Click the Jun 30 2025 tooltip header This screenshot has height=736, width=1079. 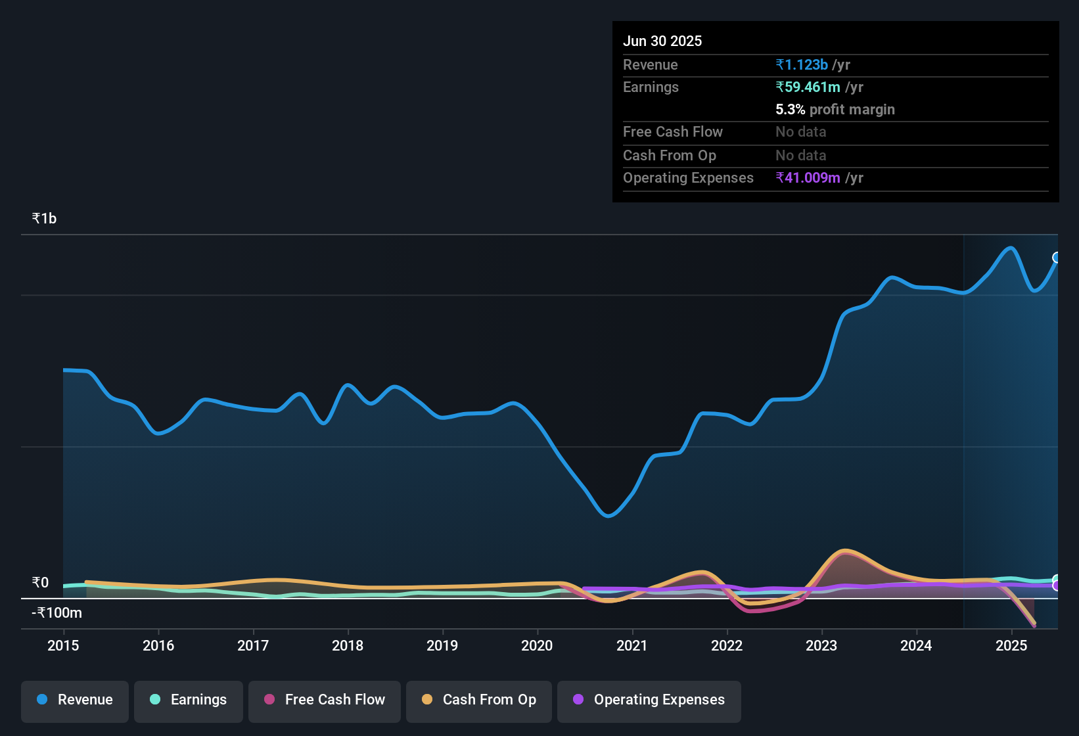(662, 41)
